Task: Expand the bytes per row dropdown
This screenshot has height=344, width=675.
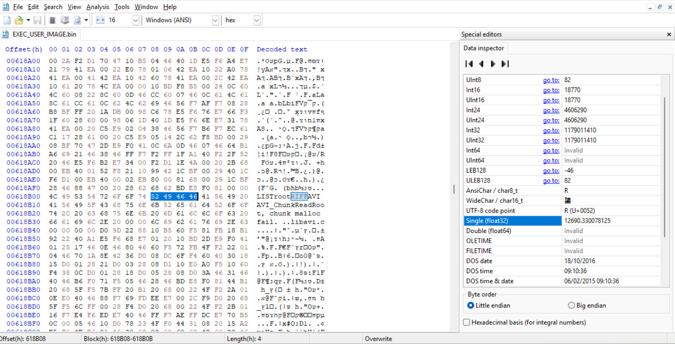Action: pos(136,20)
